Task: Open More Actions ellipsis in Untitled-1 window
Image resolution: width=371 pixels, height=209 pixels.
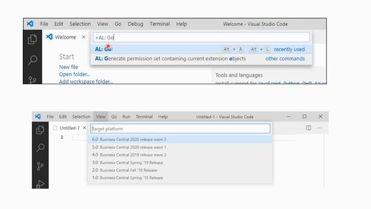Action: pos(319,128)
